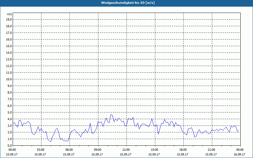Click the chart title 'Windgeschwindigkeit bis 20 [m/s]'
The height and width of the screenshot is (158, 253).
128,3
